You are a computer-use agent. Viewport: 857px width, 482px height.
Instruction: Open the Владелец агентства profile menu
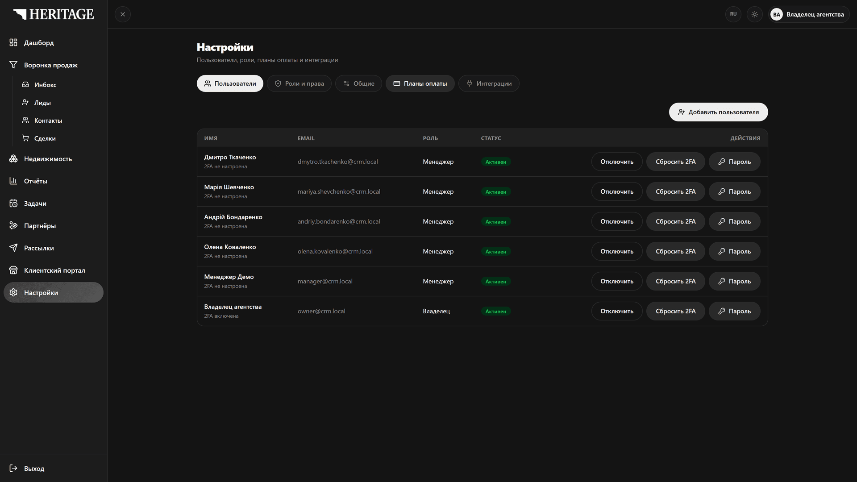(x=809, y=14)
